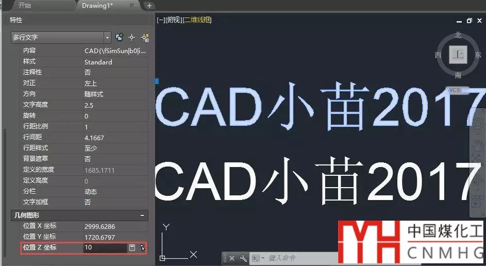Collapse the 几何图形 section
This screenshot has width=486, height=266.
[142, 215]
